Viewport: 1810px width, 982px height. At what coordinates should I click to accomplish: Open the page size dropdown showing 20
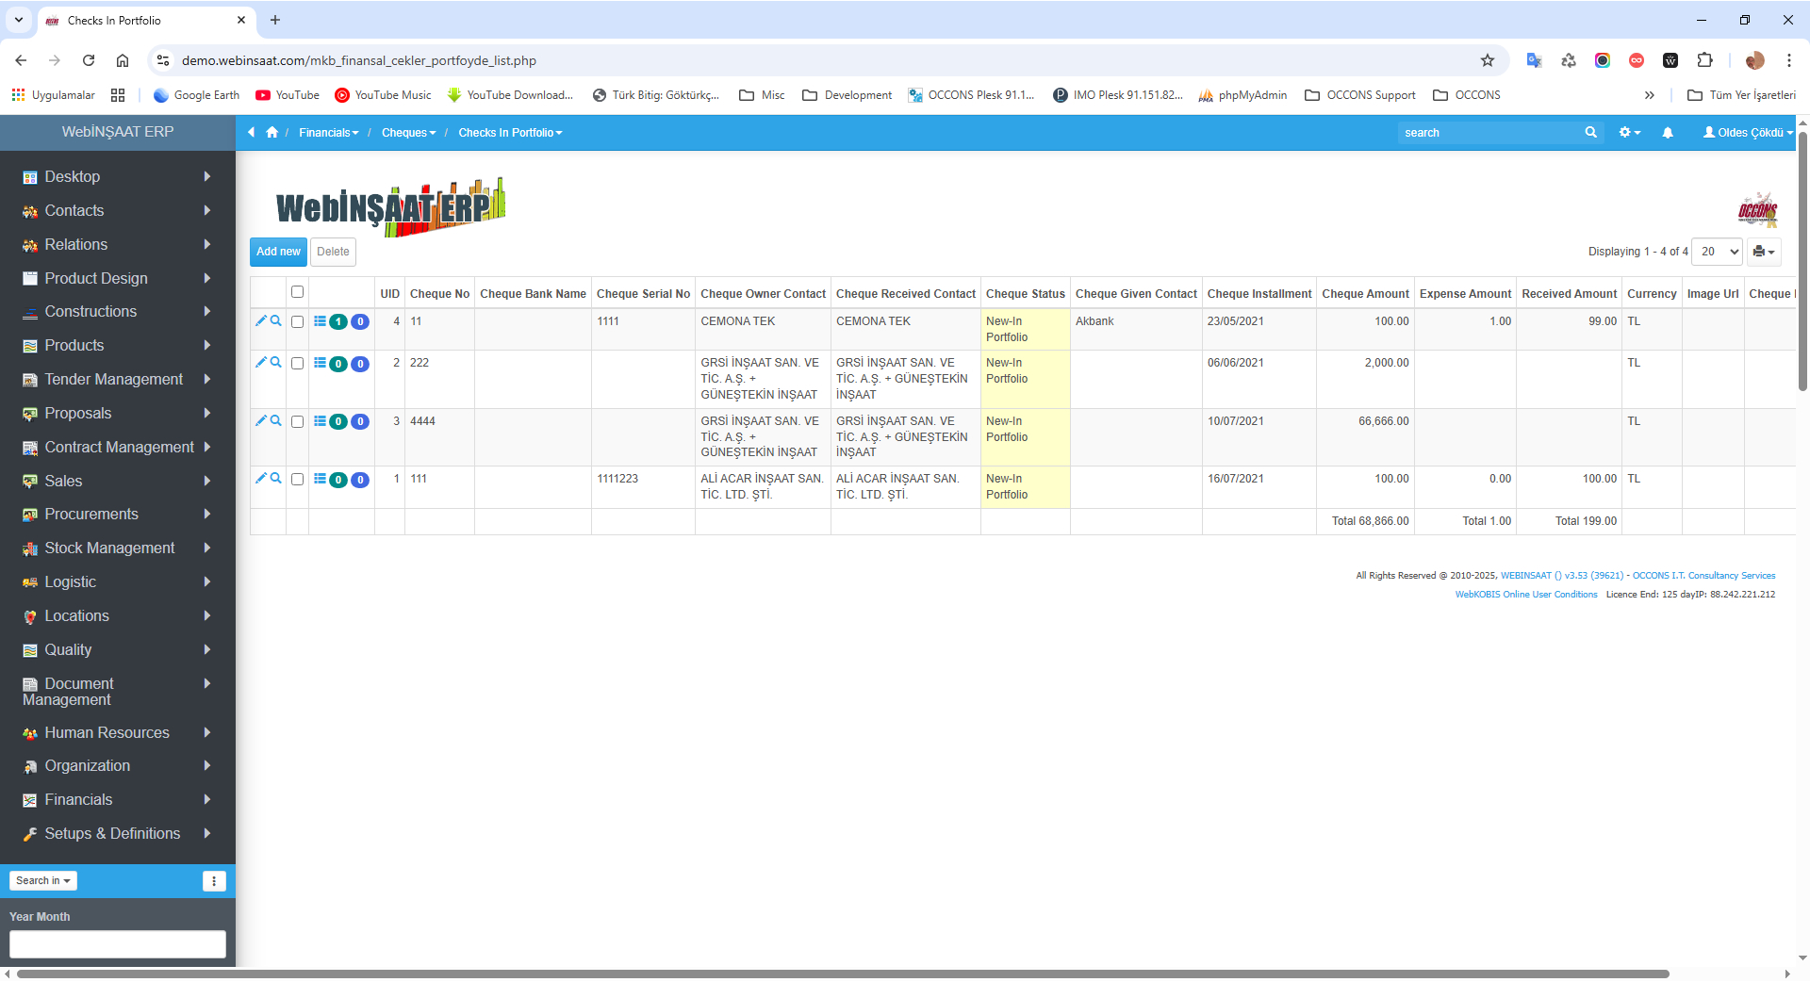[1717, 252]
